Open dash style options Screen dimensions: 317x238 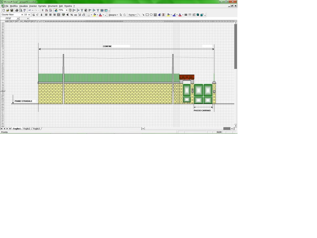[x=190, y=15]
